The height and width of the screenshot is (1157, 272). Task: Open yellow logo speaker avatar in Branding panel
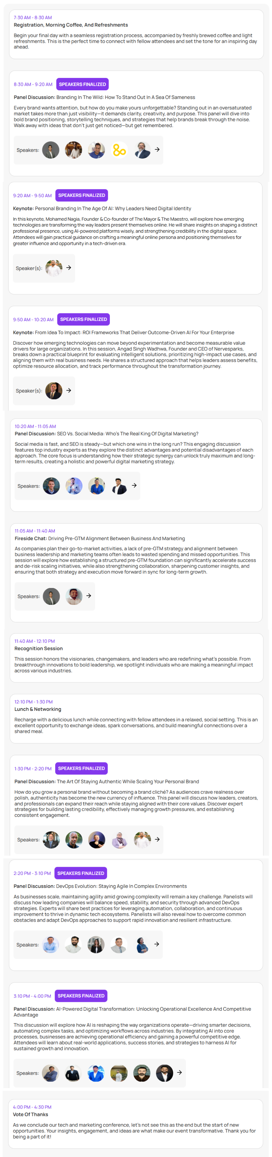119,150
